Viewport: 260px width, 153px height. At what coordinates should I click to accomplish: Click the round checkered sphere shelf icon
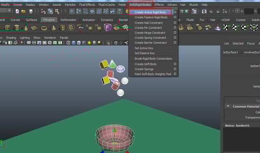254,27
